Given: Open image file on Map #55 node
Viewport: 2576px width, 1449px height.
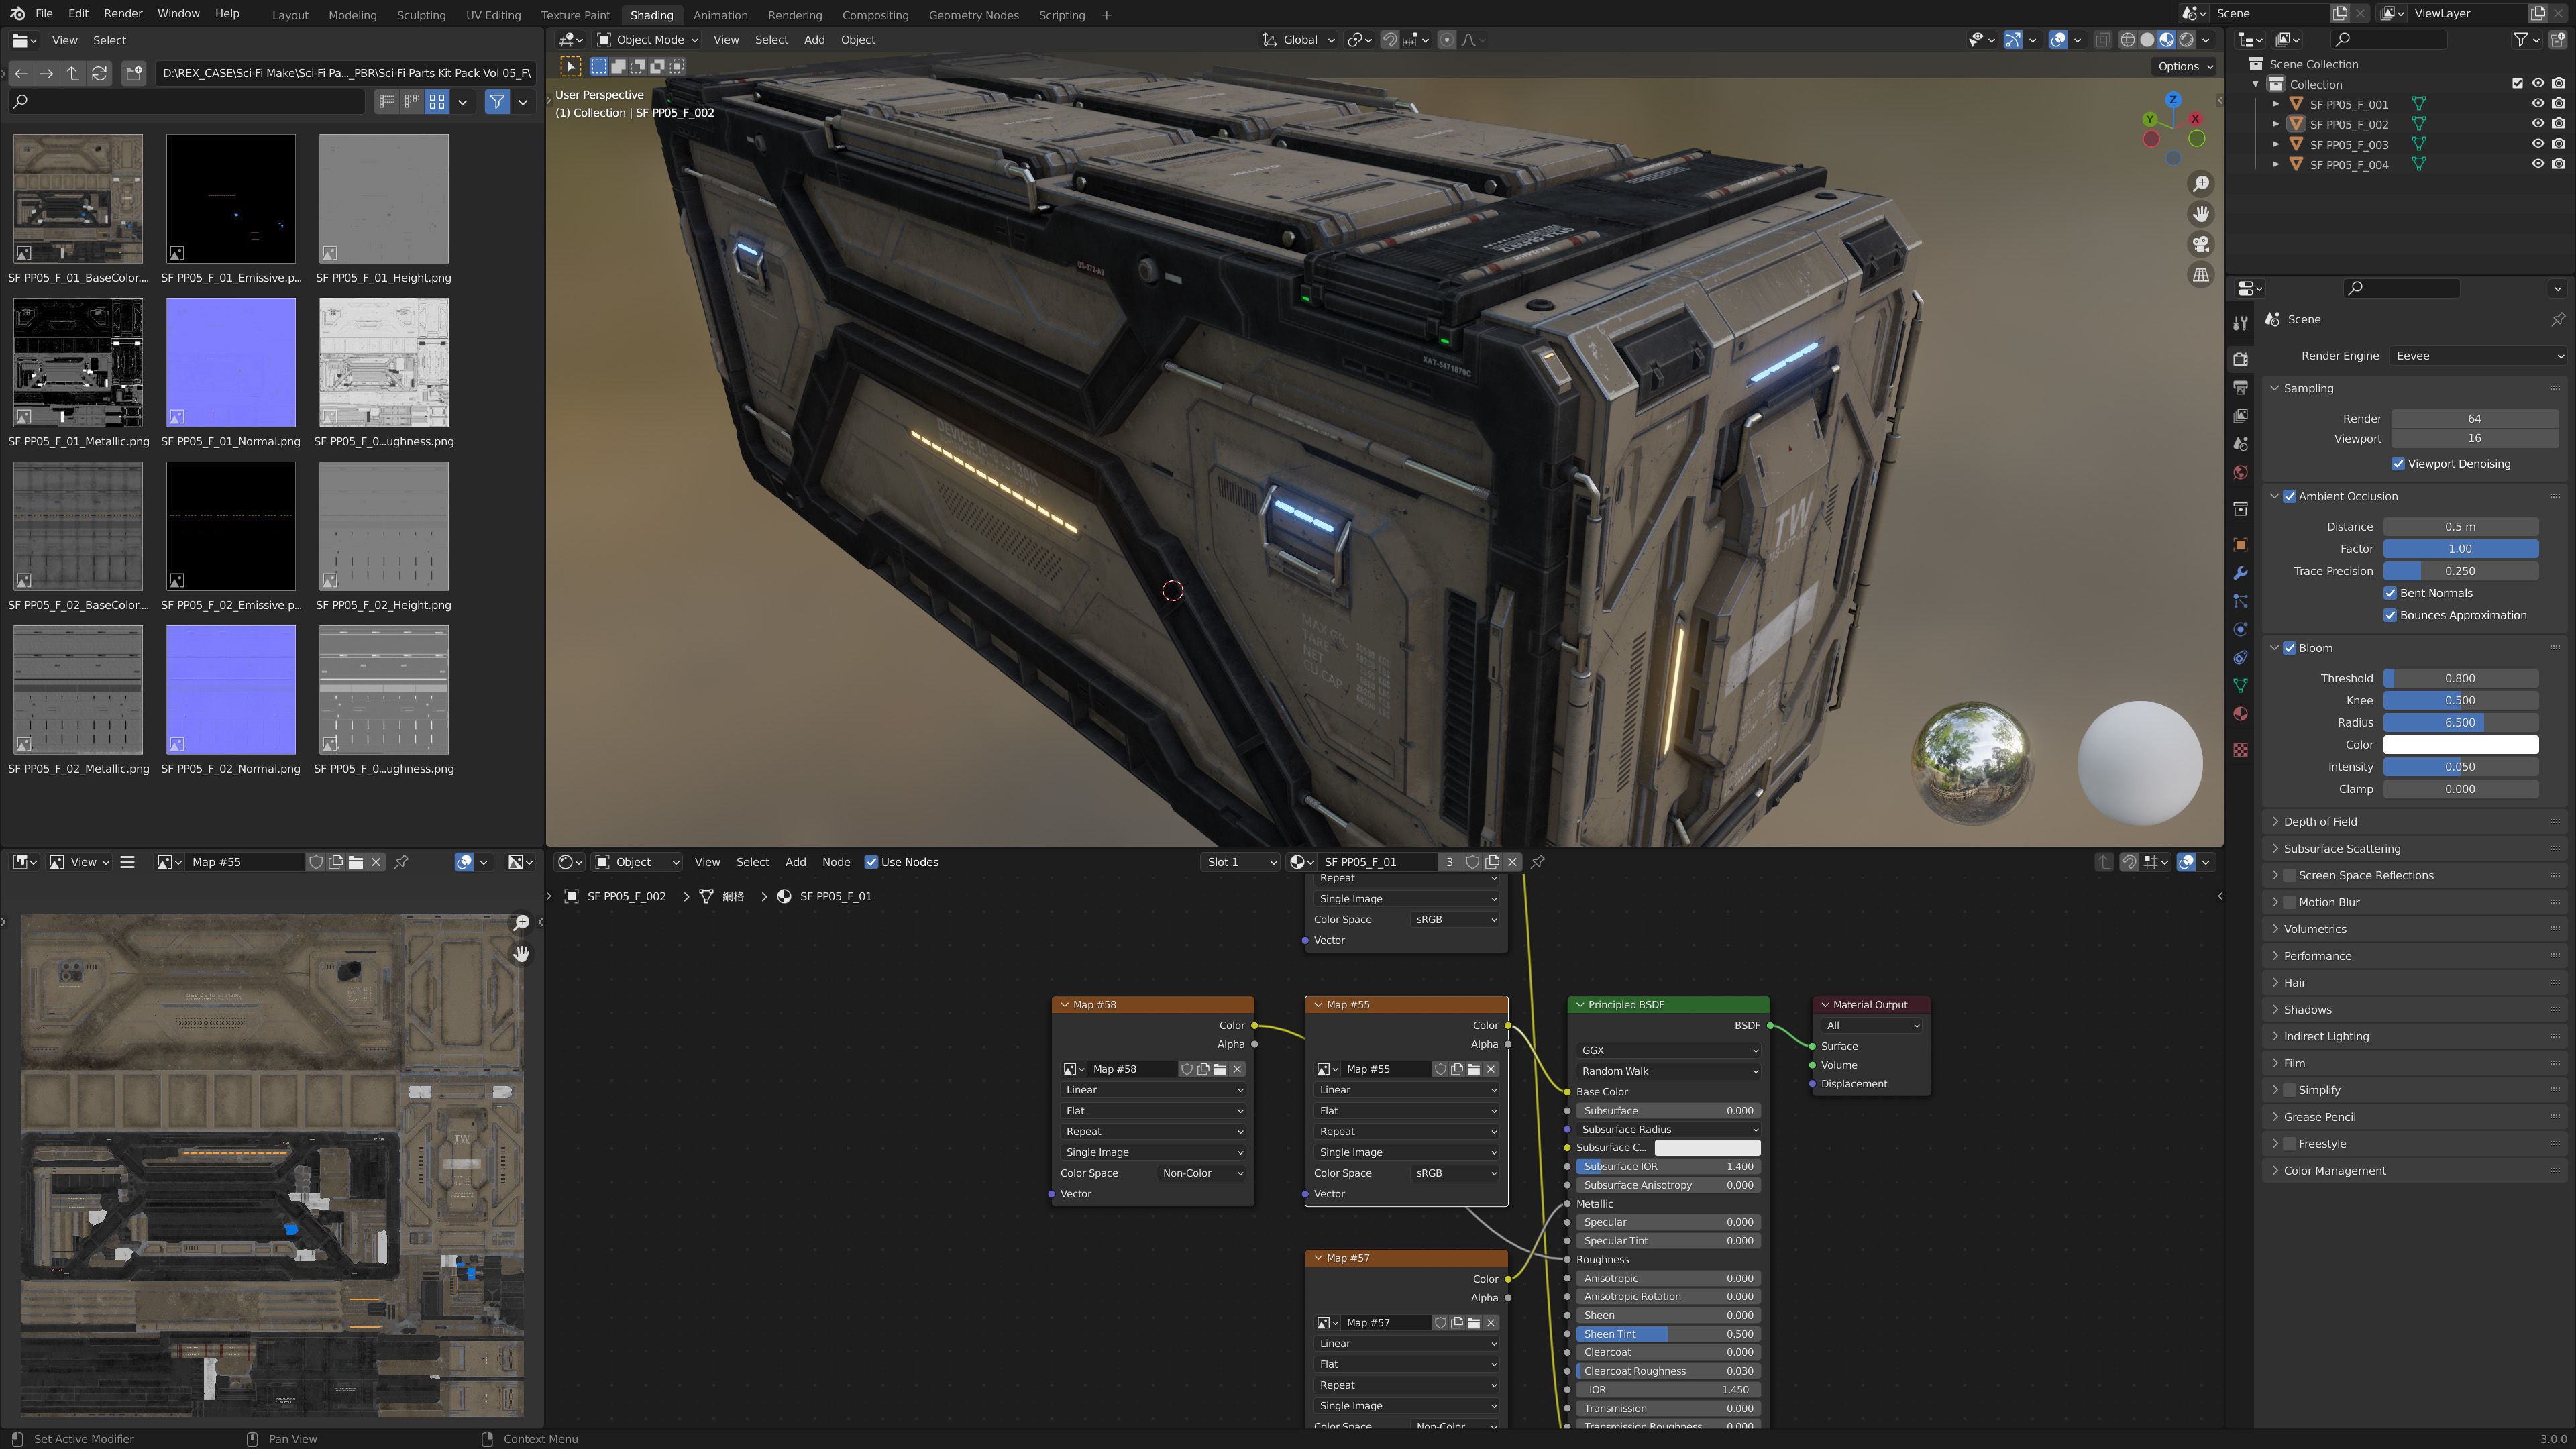Looking at the screenshot, I should tap(1473, 1069).
